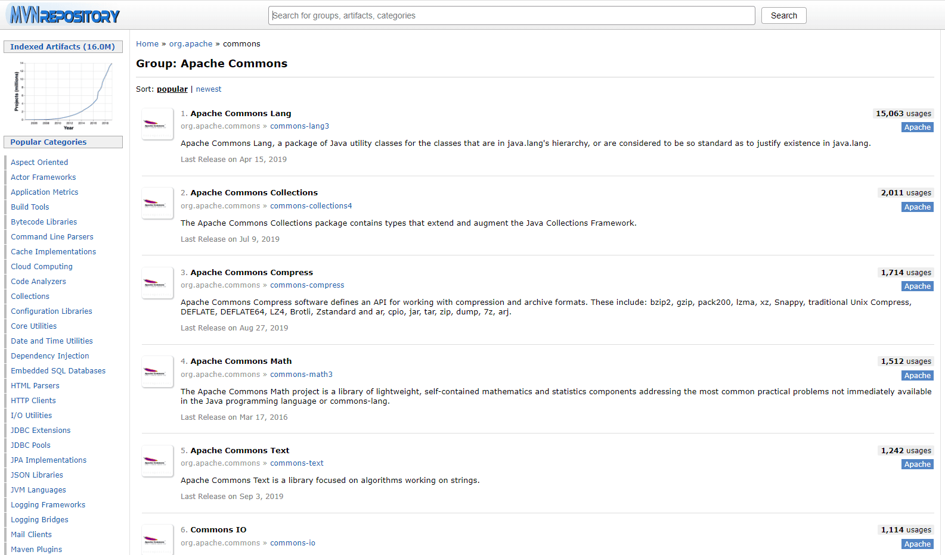Focus the artifact search input field
Screen dimensions: 945x555
pos(511,15)
